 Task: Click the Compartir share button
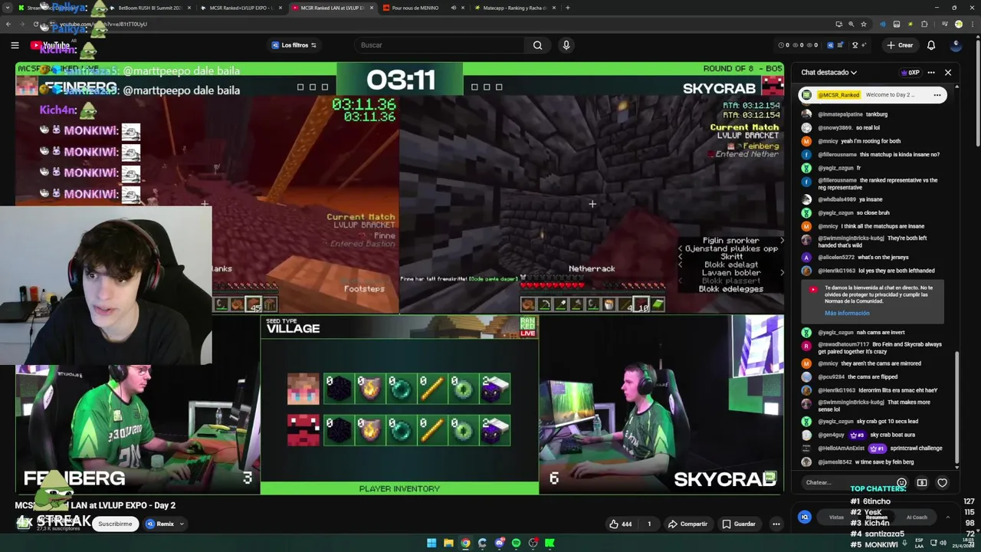click(687, 524)
